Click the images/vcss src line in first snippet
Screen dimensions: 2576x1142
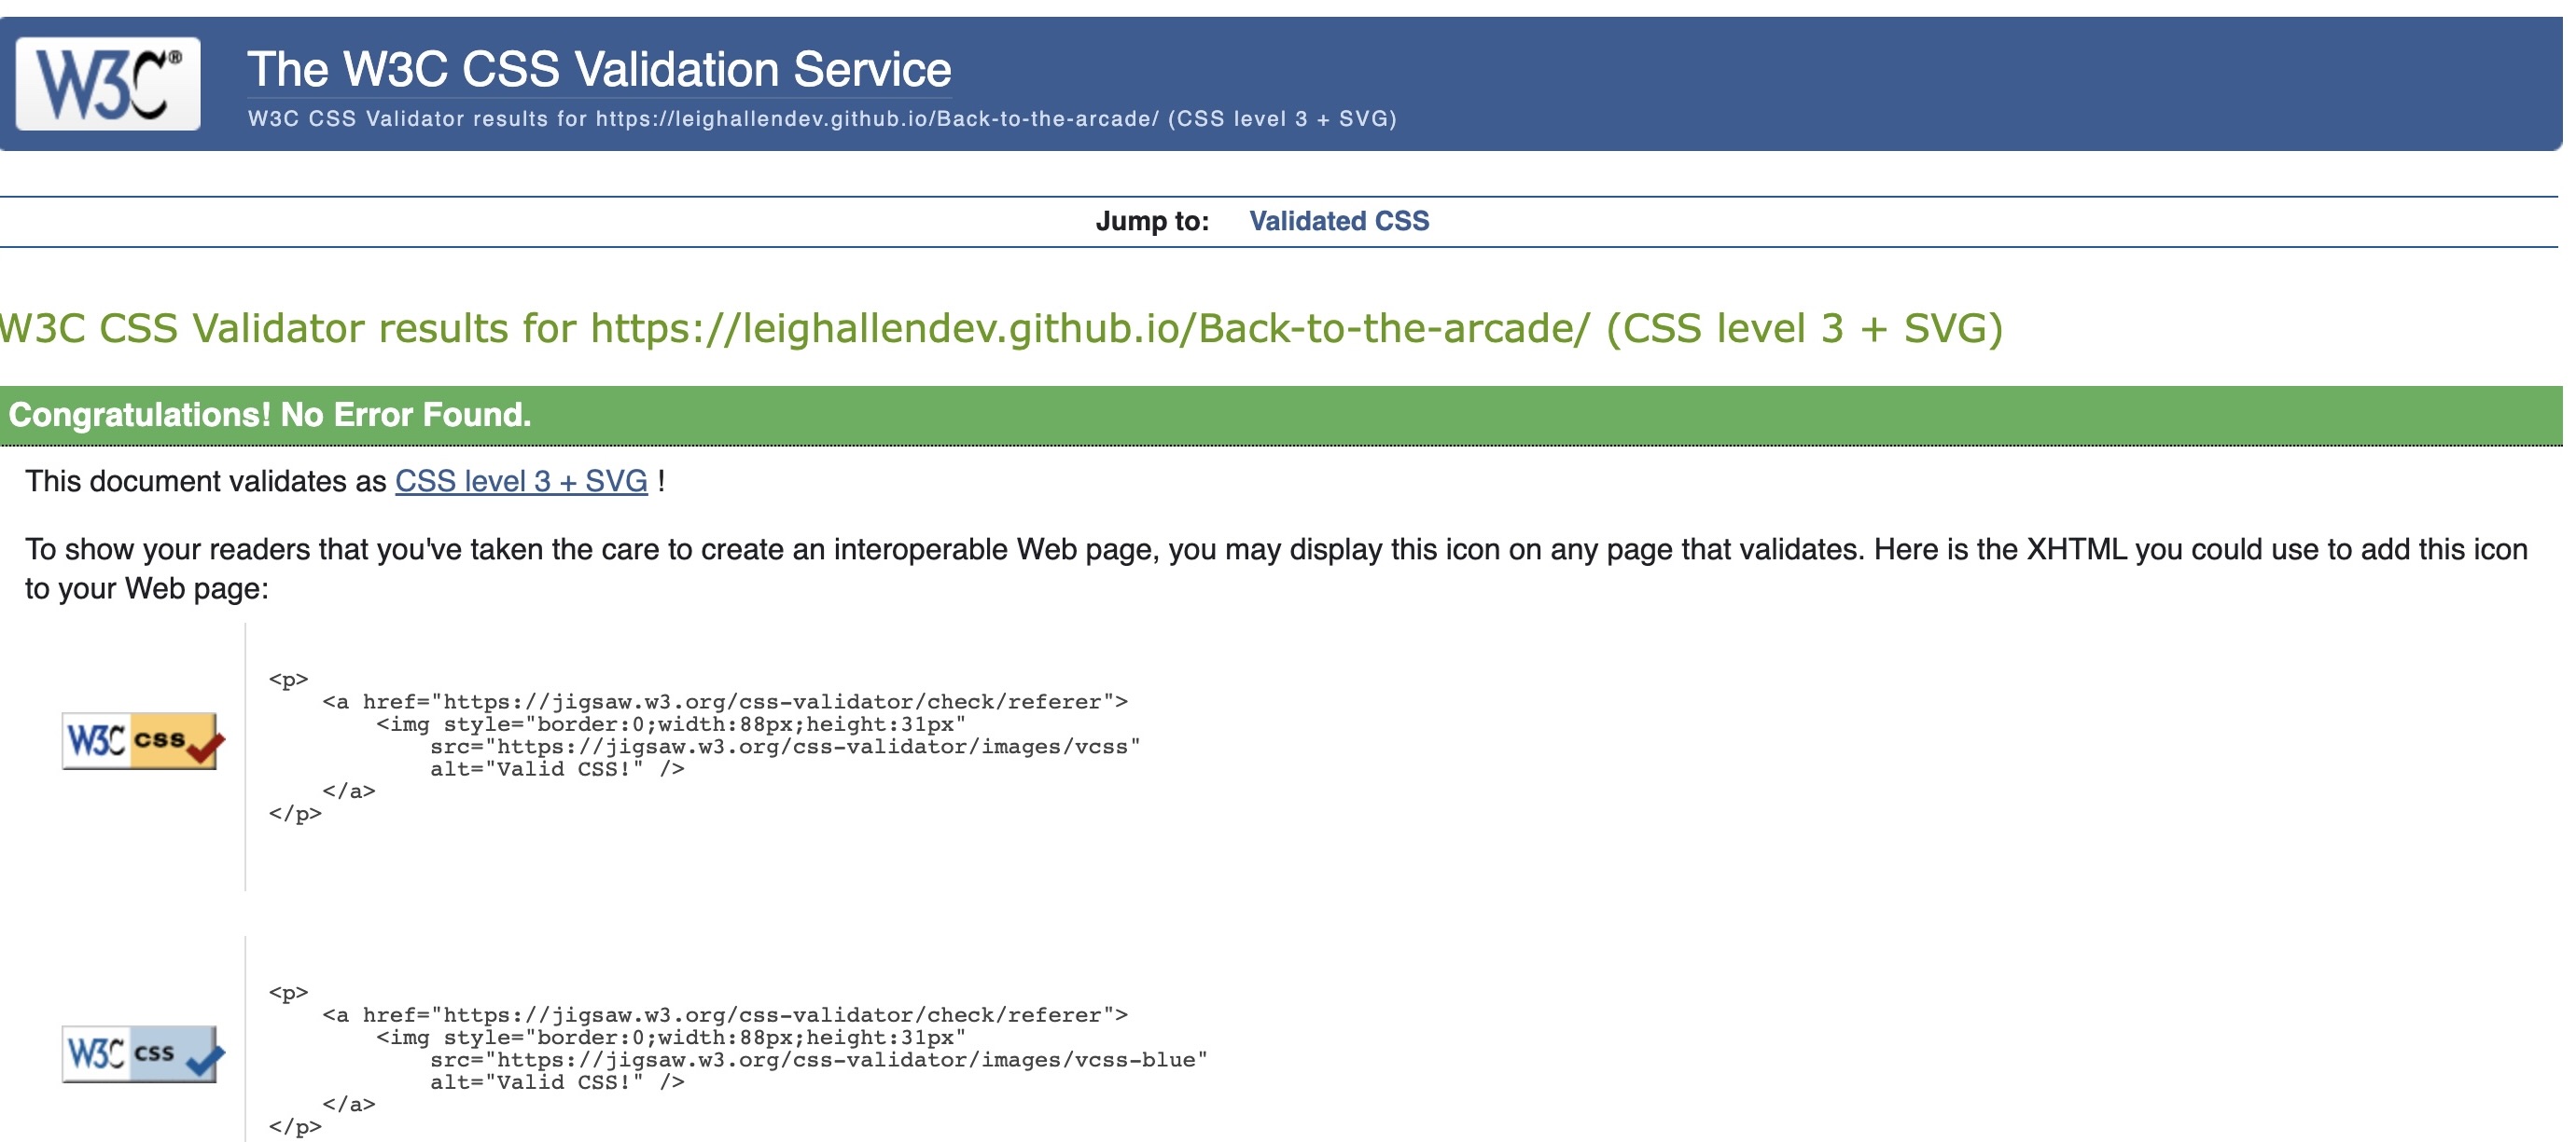click(784, 747)
